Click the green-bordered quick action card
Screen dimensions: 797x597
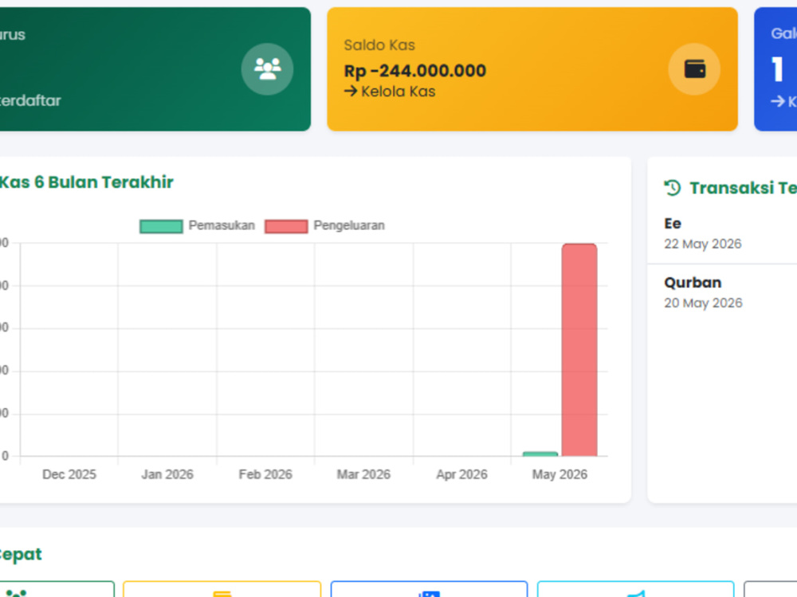coord(57,589)
